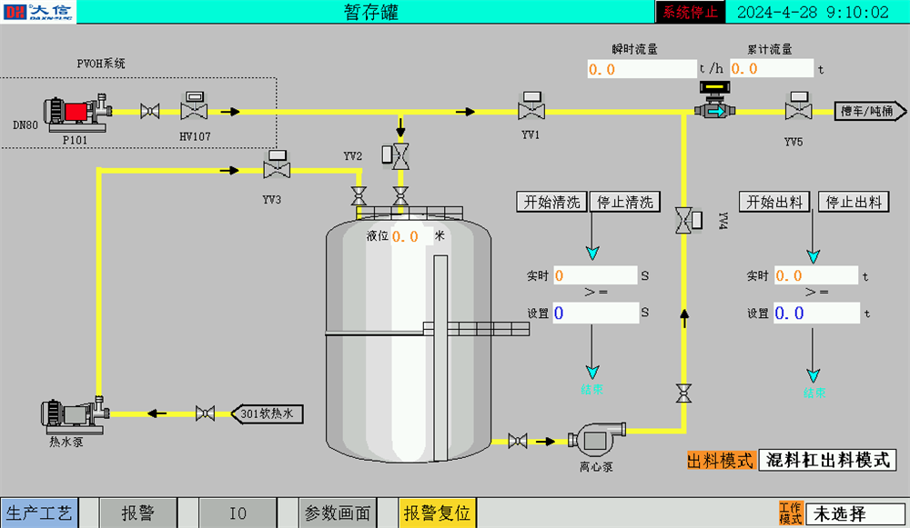Start discharge with 开始出料
Screen dimensions: 910x528
tap(774, 203)
